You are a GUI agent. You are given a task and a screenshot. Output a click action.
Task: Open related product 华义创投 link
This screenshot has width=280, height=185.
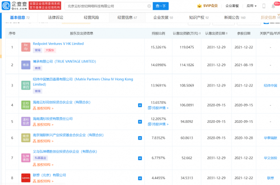(x=270, y=158)
